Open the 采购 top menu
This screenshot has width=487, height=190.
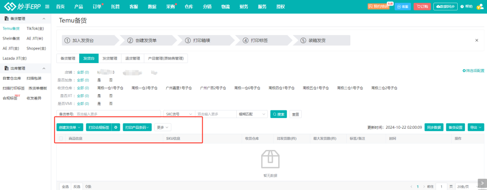170,6
